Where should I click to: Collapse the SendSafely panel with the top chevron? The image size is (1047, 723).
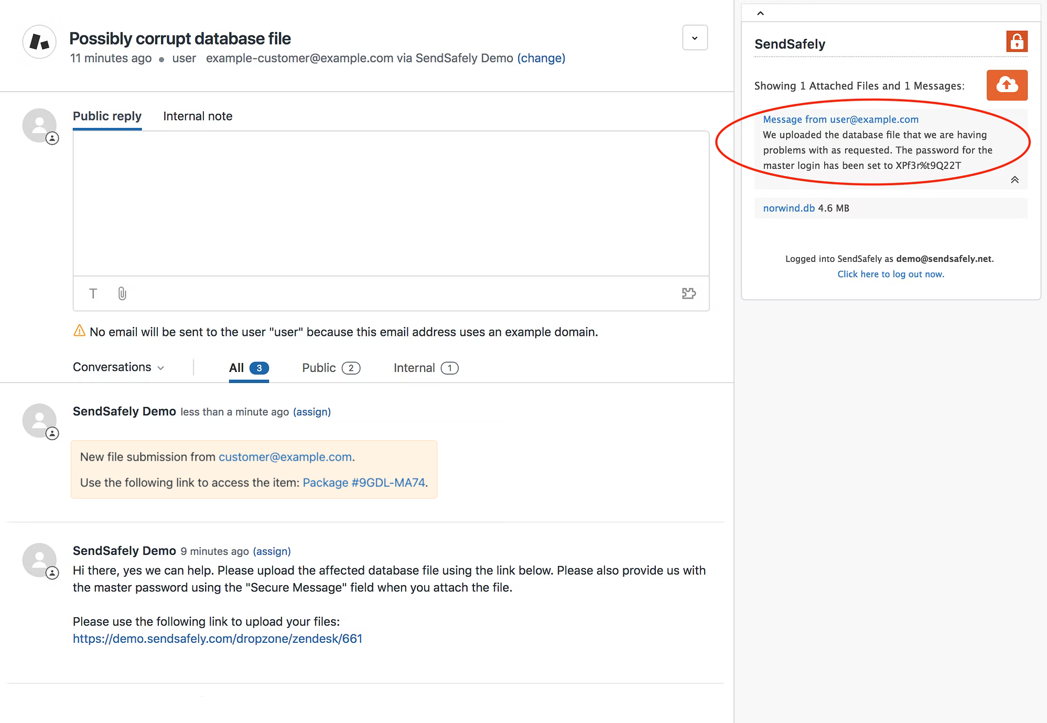coord(760,12)
